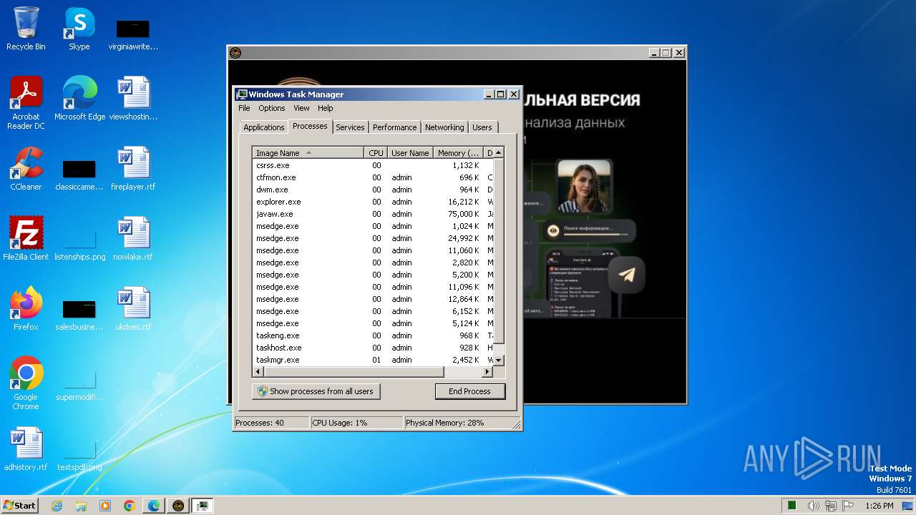Image resolution: width=916 pixels, height=515 pixels.
Task: Select the javaw.exe process row
Action: pyautogui.click(x=373, y=214)
